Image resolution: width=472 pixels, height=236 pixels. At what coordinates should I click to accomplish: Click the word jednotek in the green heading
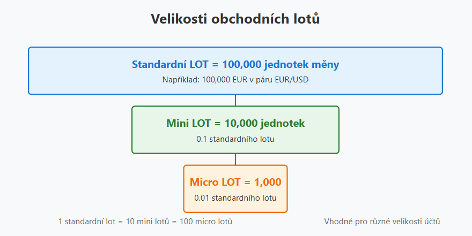point(283,123)
